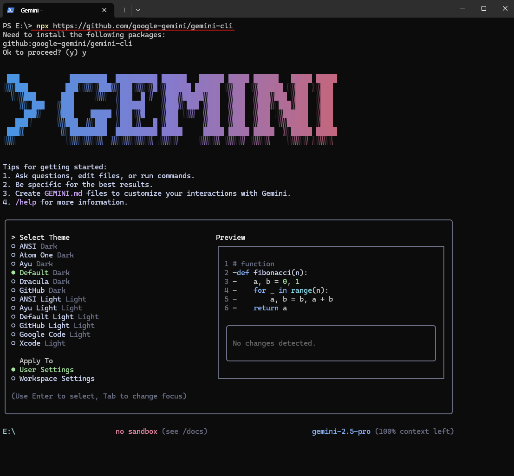
Task: Select the Gemini tab
Action: [59, 10]
